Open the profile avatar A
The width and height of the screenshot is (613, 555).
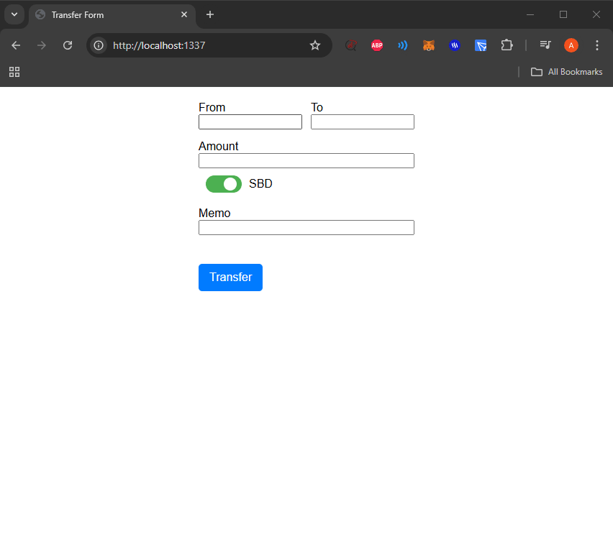(571, 45)
